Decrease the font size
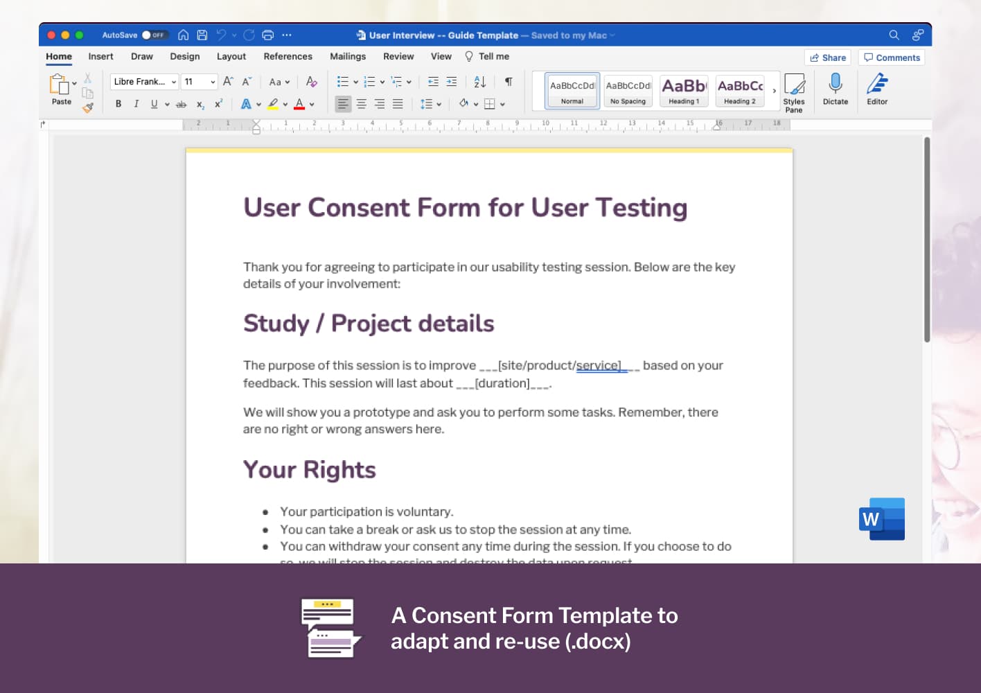The width and height of the screenshot is (981, 693). point(246,82)
